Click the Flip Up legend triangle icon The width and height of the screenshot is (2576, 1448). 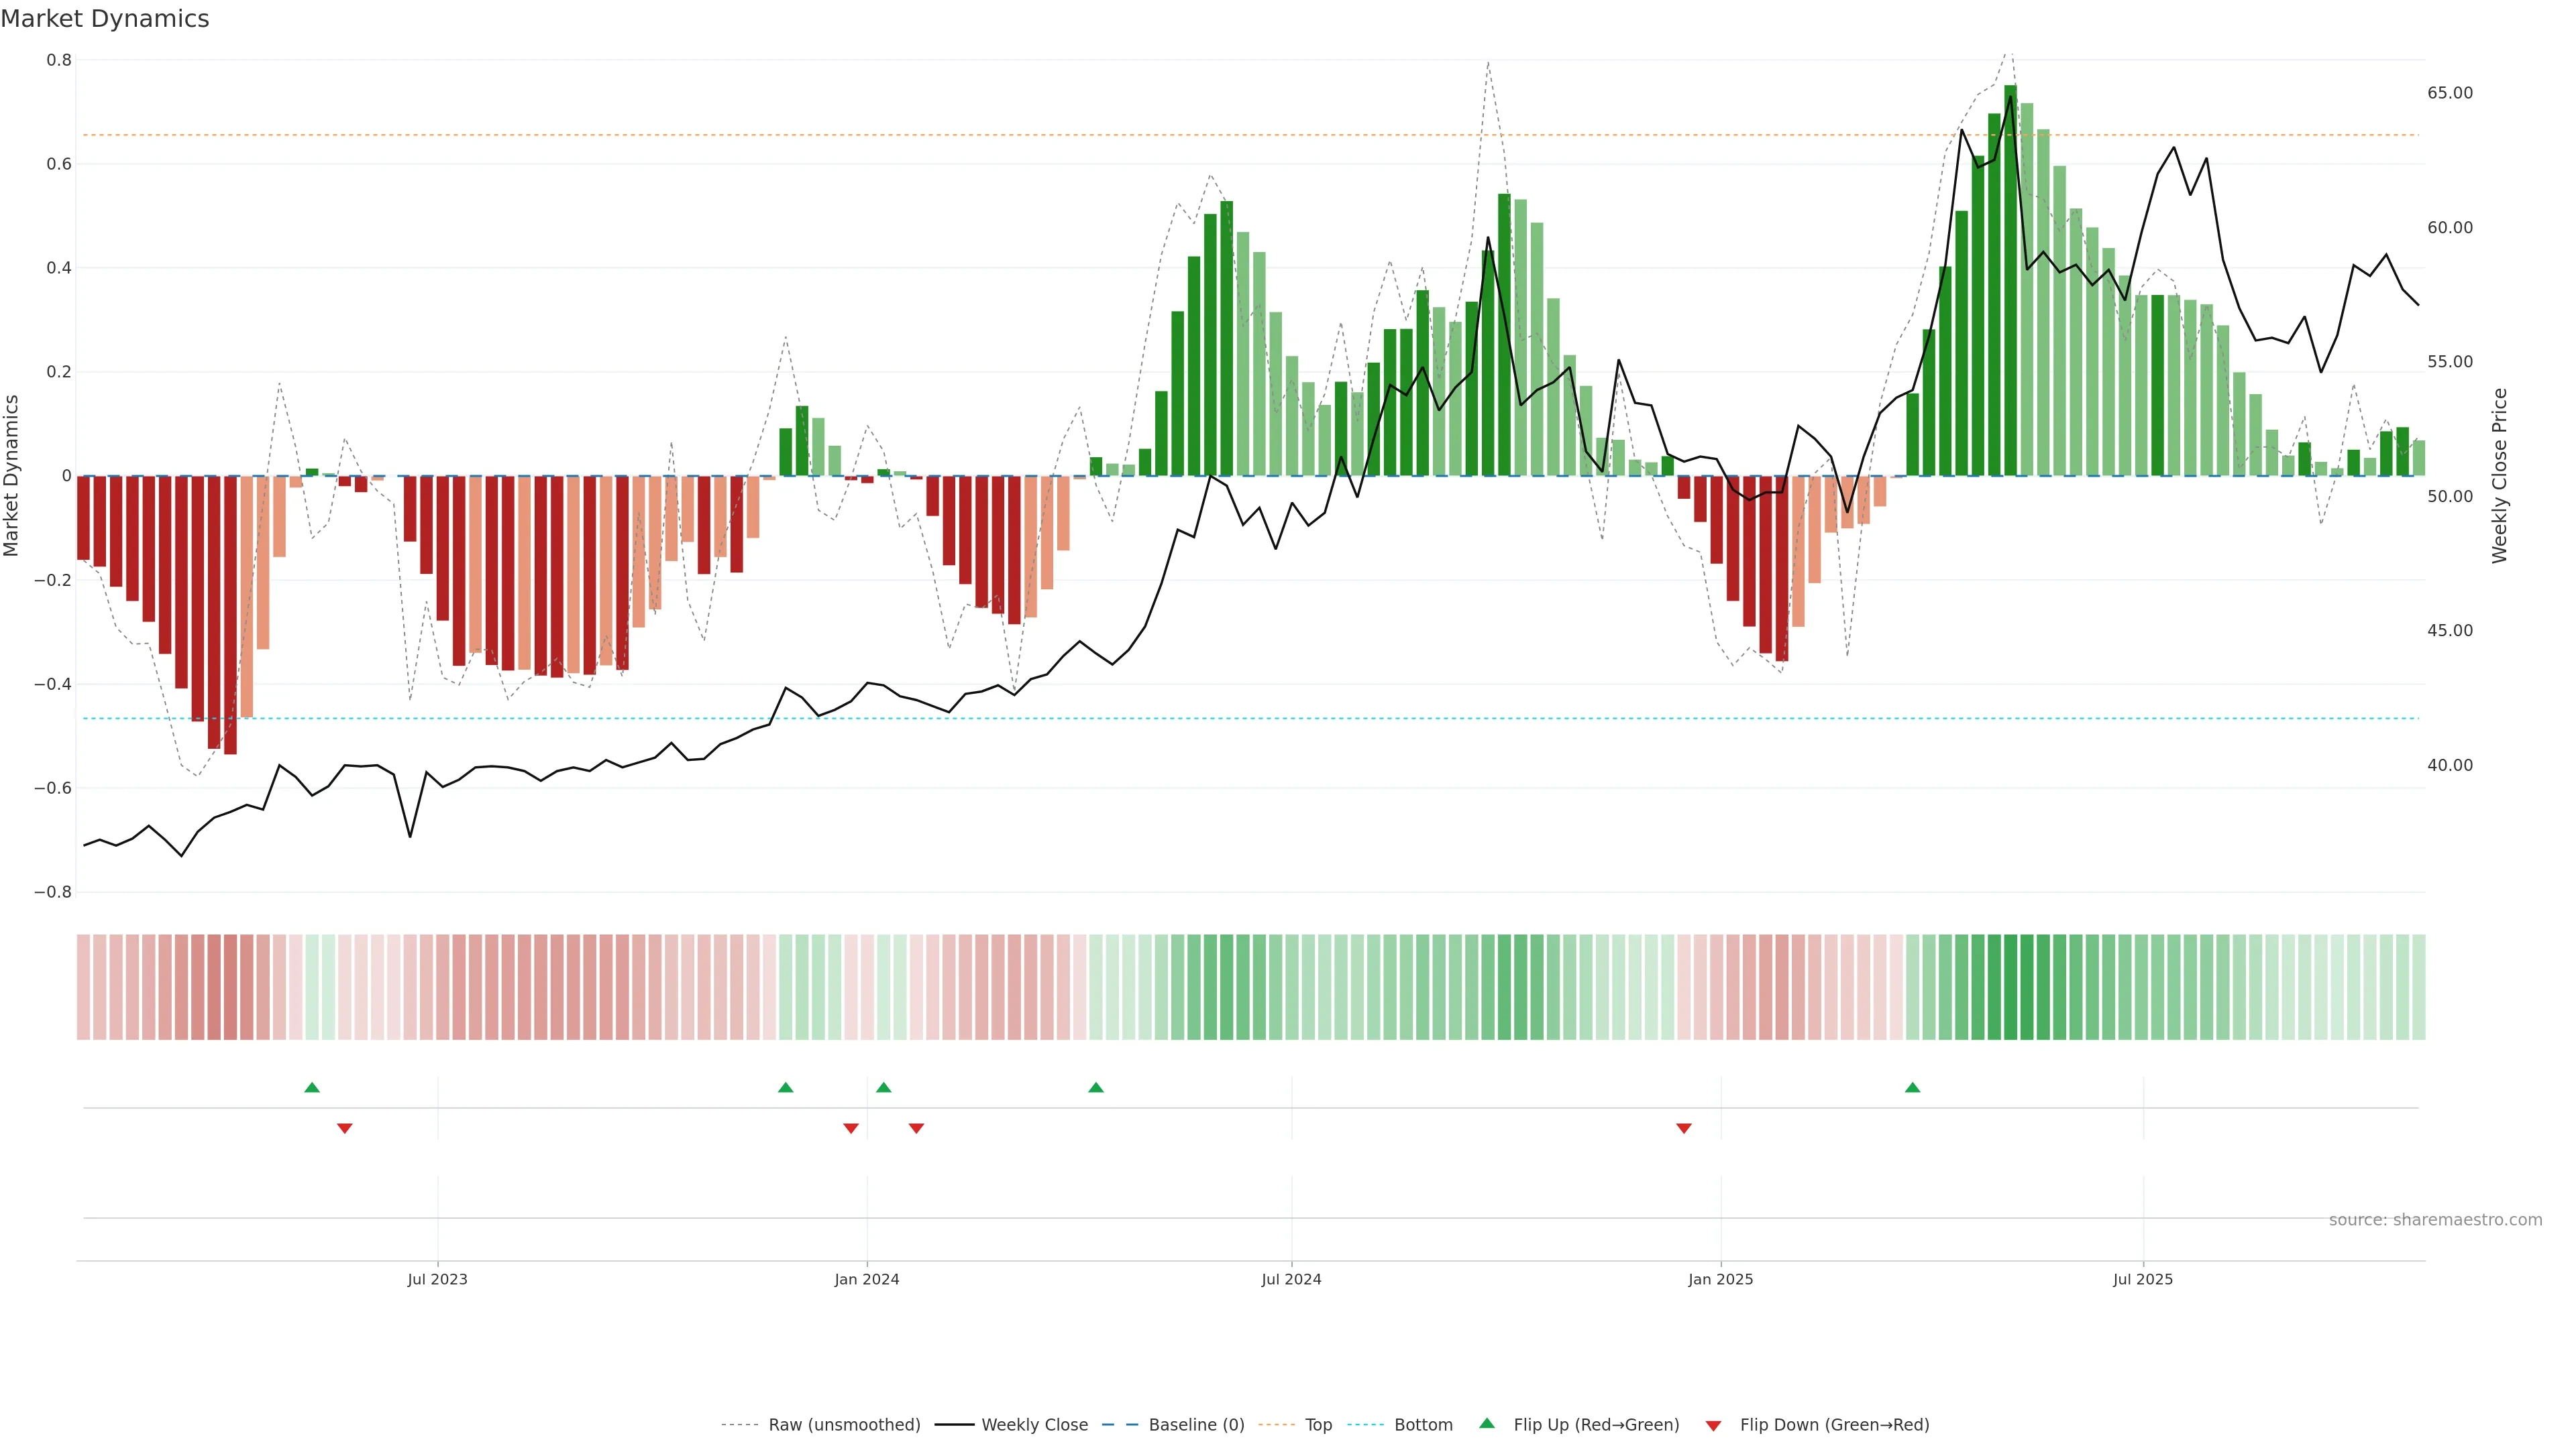1487,1423
